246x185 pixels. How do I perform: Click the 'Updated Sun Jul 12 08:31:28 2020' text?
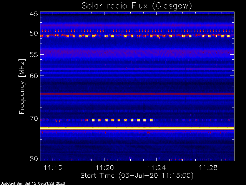click(32, 183)
